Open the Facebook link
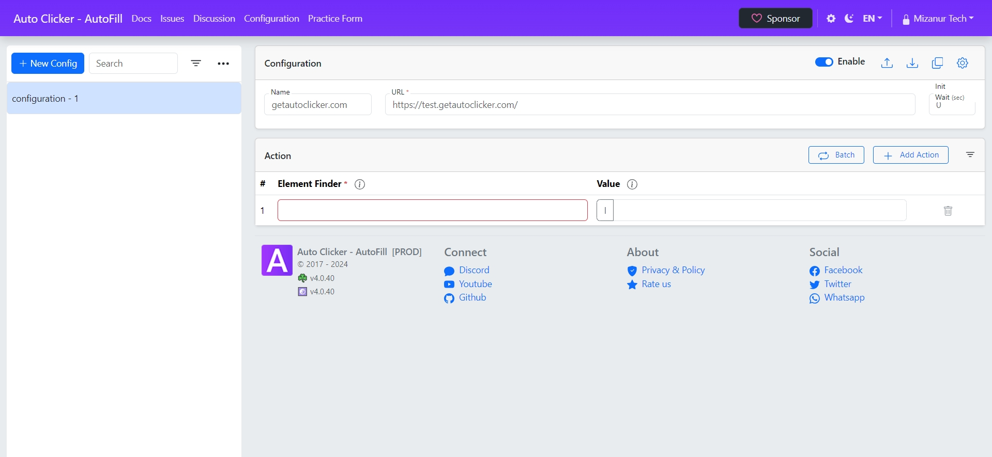Viewport: 992px width, 457px height. tap(843, 270)
